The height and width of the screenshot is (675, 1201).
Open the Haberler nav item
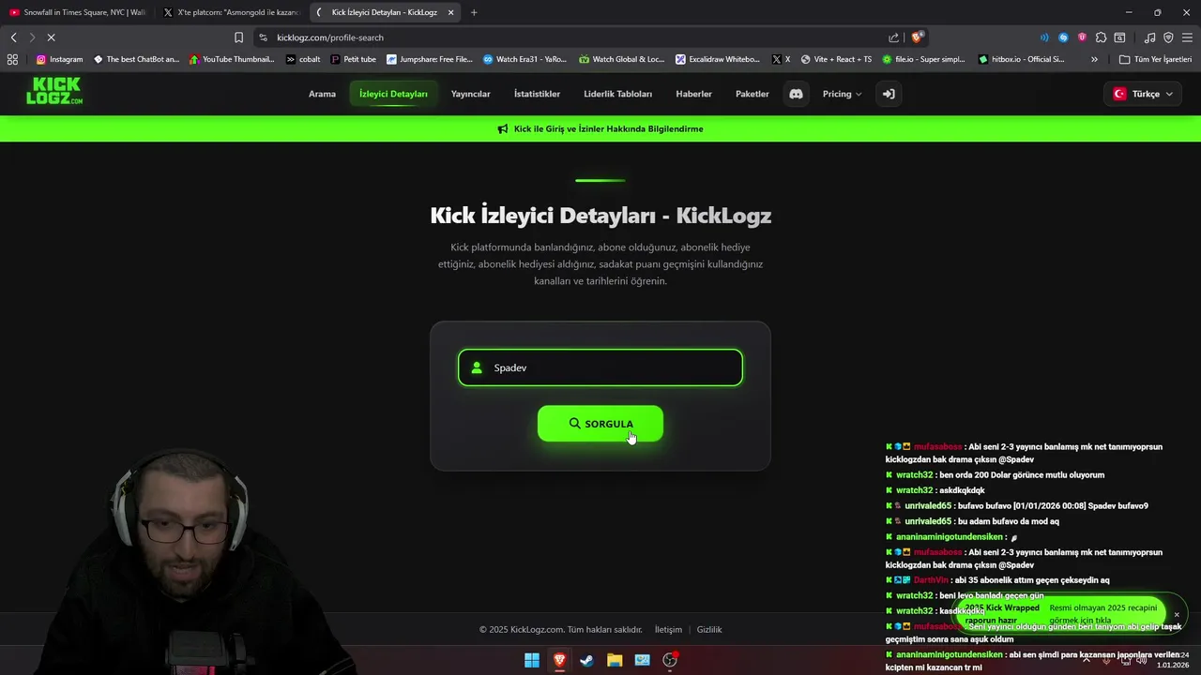693,94
